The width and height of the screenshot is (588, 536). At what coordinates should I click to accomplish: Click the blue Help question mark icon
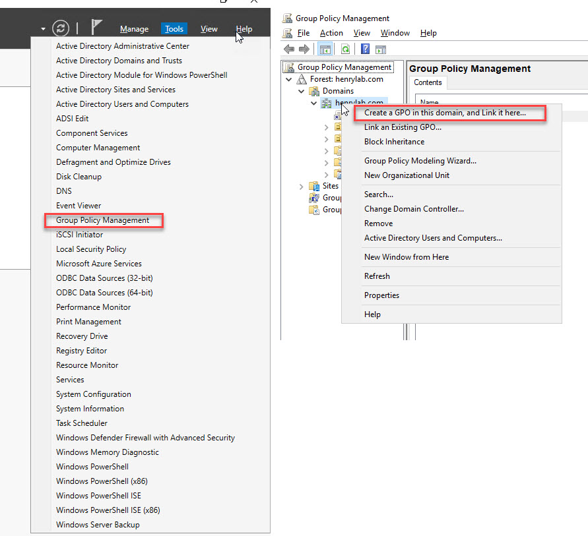click(x=365, y=49)
